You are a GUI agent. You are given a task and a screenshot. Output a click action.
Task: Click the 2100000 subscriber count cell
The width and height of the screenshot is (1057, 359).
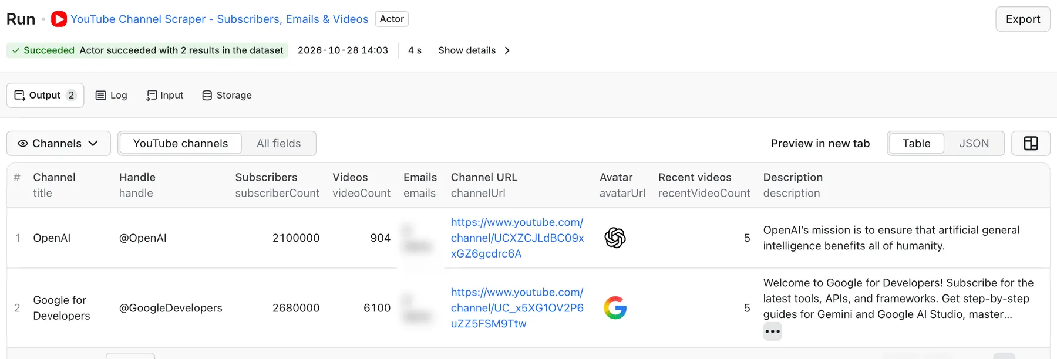pyautogui.click(x=296, y=238)
